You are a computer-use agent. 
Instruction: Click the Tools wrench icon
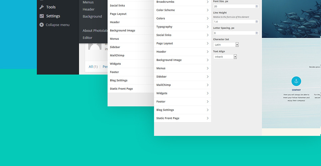click(42, 7)
